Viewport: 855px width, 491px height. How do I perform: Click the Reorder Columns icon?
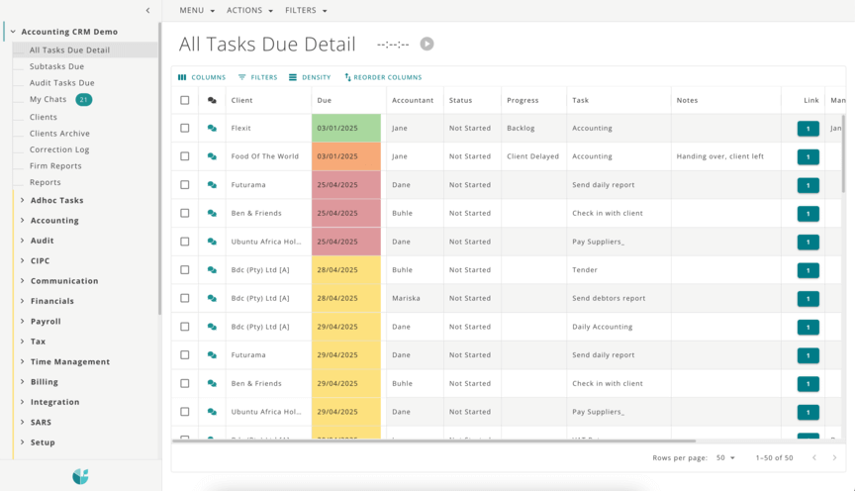(347, 77)
